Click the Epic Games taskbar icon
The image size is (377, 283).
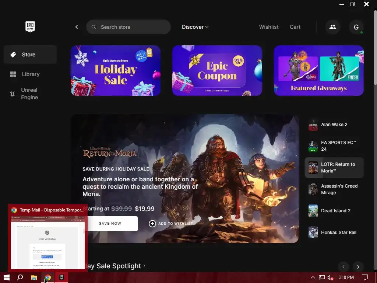61,277
